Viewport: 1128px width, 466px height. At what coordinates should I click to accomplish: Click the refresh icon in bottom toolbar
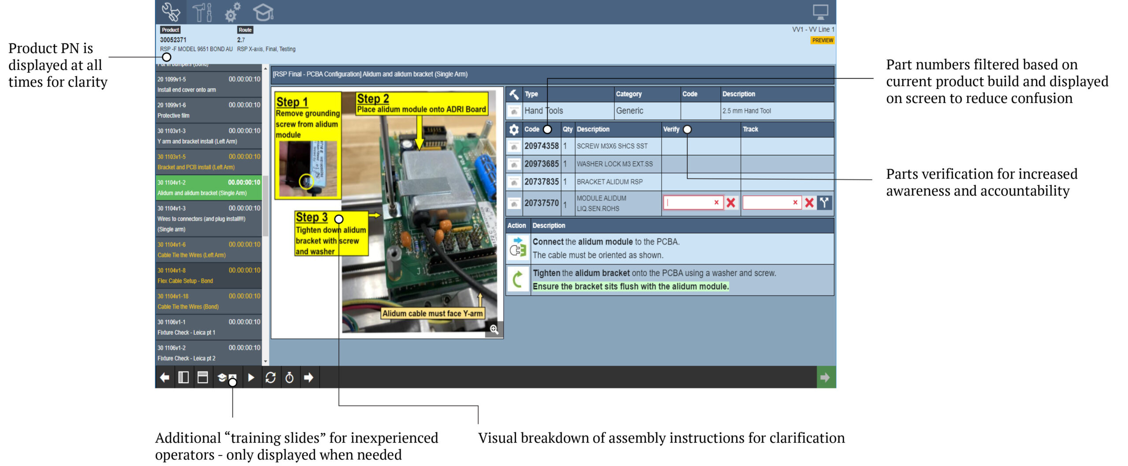point(271,377)
